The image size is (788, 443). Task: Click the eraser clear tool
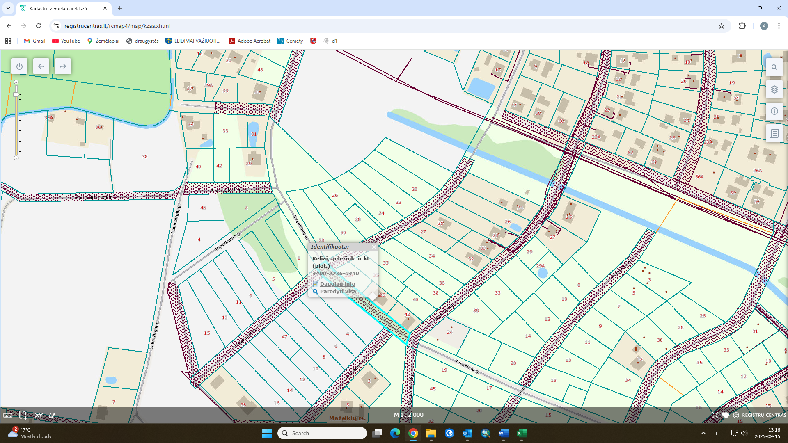(52, 415)
